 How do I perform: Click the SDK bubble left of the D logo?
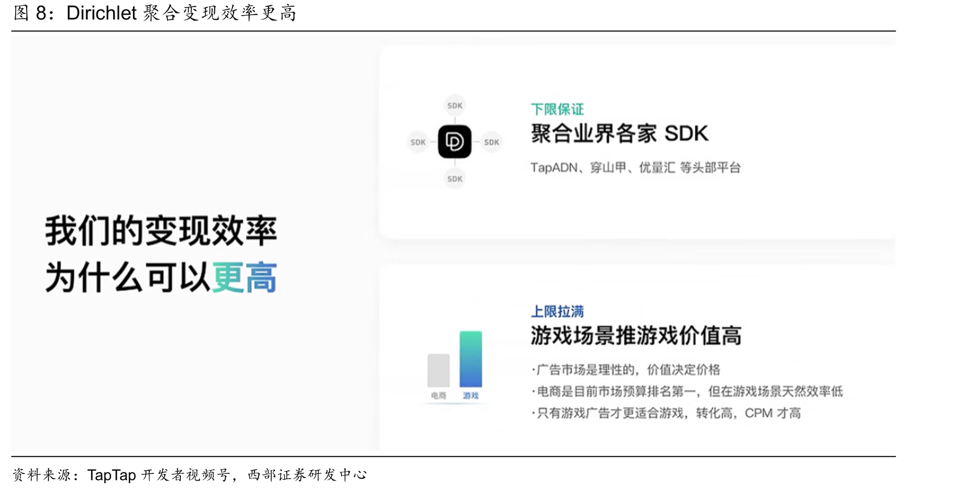(418, 142)
